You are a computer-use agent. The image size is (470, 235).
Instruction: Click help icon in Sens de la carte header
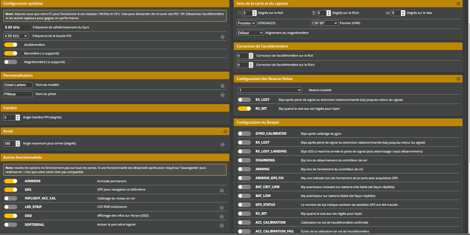458,4
